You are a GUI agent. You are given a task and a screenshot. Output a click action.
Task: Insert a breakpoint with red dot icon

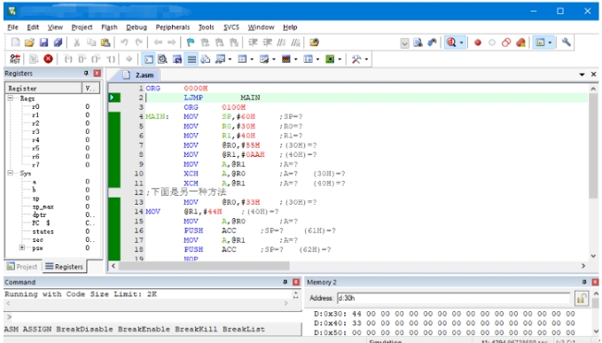[x=478, y=43]
